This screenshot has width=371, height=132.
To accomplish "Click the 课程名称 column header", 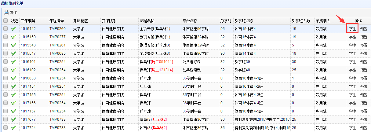I will coord(147,21).
